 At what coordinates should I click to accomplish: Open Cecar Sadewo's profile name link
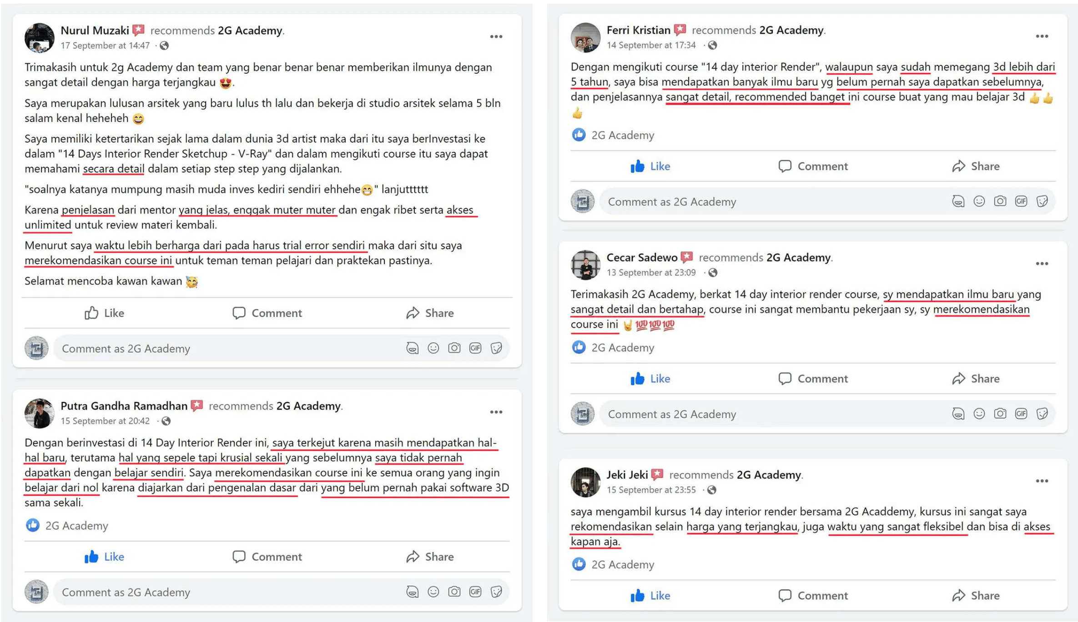[642, 257]
